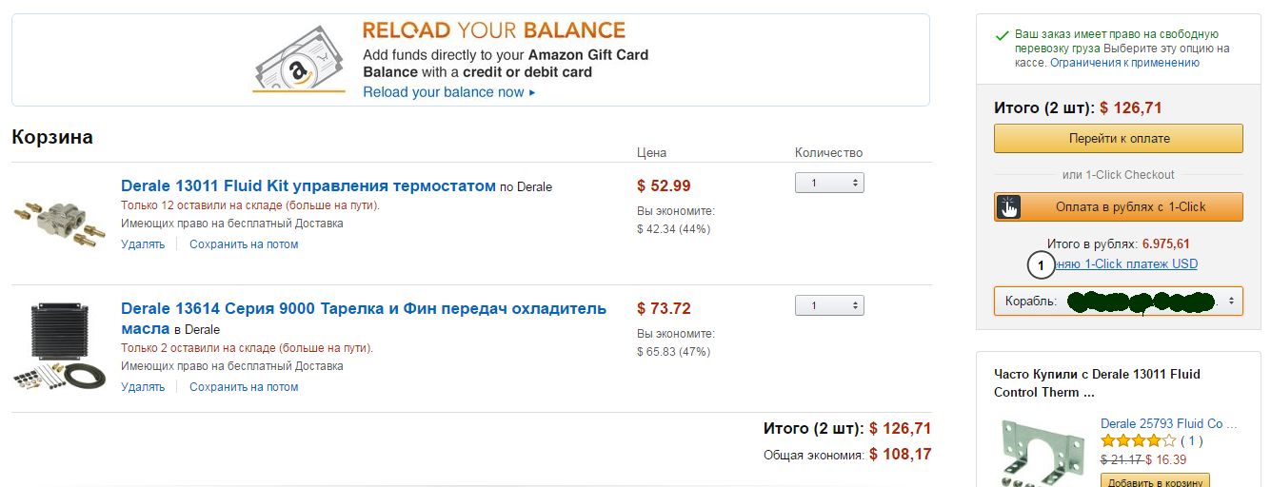Click the 1-Click hand cursor icon
The image size is (1271, 487).
(1008, 206)
